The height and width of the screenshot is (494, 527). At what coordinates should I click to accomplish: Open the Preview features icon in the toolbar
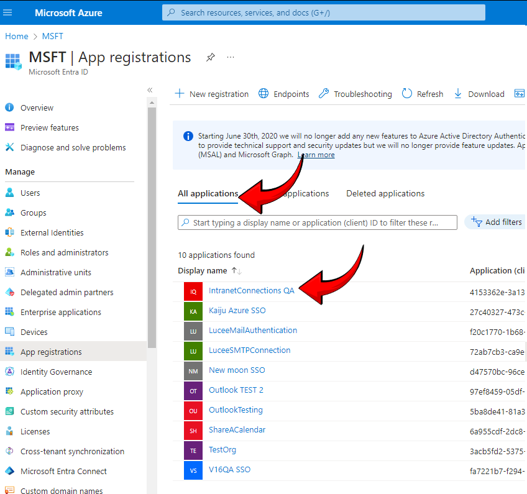pos(520,93)
